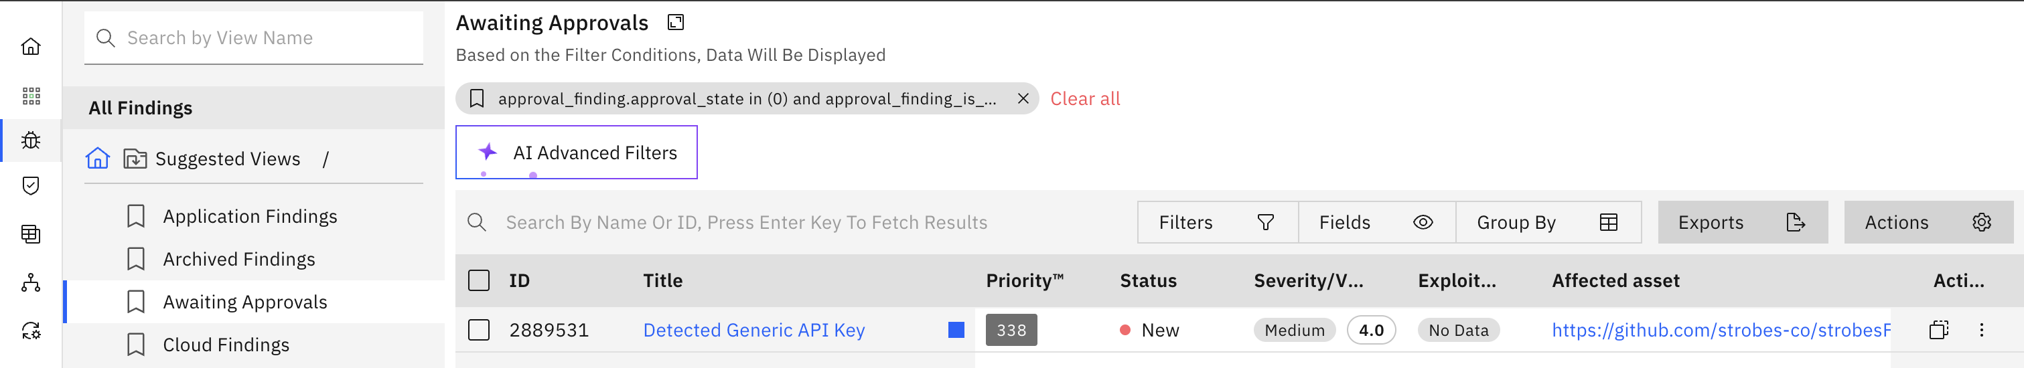Click the home icon in left rail
Image resolution: width=2024 pixels, height=368 pixels.
pyautogui.click(x=31, y=47)
